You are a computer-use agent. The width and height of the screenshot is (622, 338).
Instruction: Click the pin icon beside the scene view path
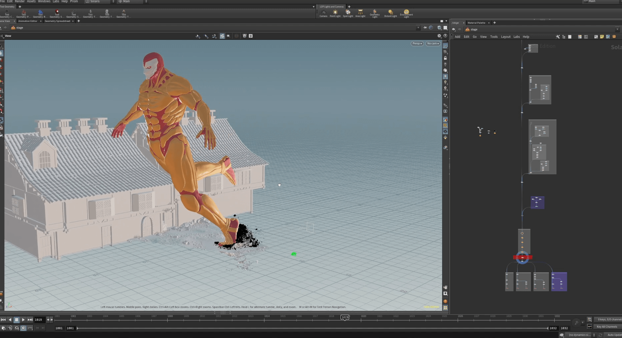[425, 28]
